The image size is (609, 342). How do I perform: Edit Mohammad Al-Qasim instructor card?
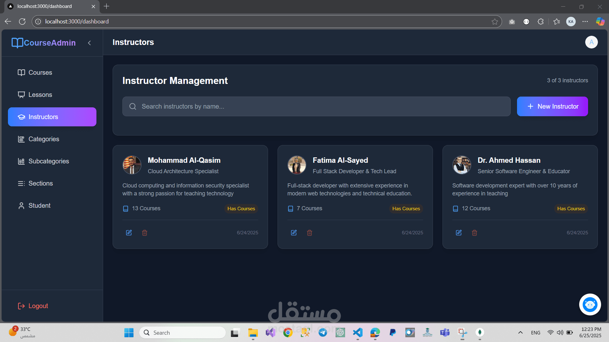[129, 233]
